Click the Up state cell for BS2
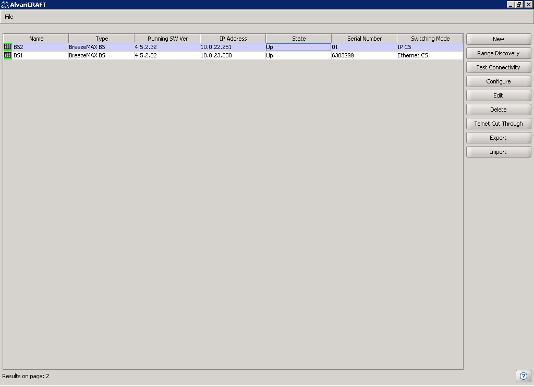 click(298, 47)
